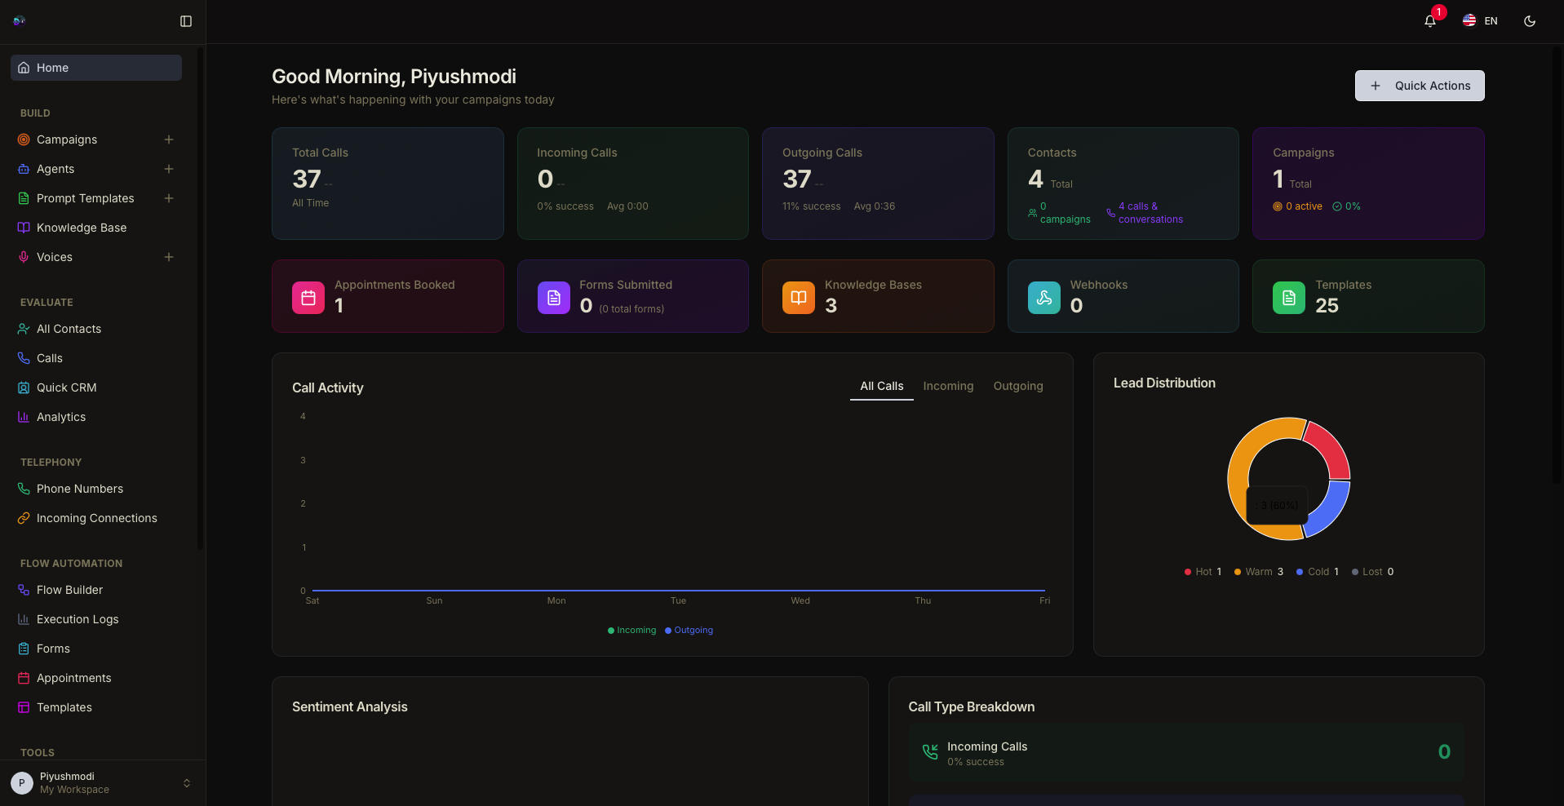This screenshot has width=1564, height=806.
Task: Select the Outgoing calls tab
Action: 1017,386
